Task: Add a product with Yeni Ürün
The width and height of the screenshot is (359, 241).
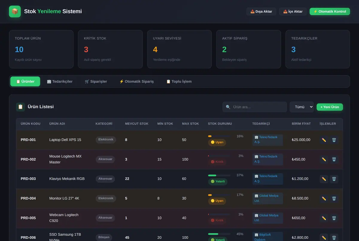Action: (x=330, y=107)
